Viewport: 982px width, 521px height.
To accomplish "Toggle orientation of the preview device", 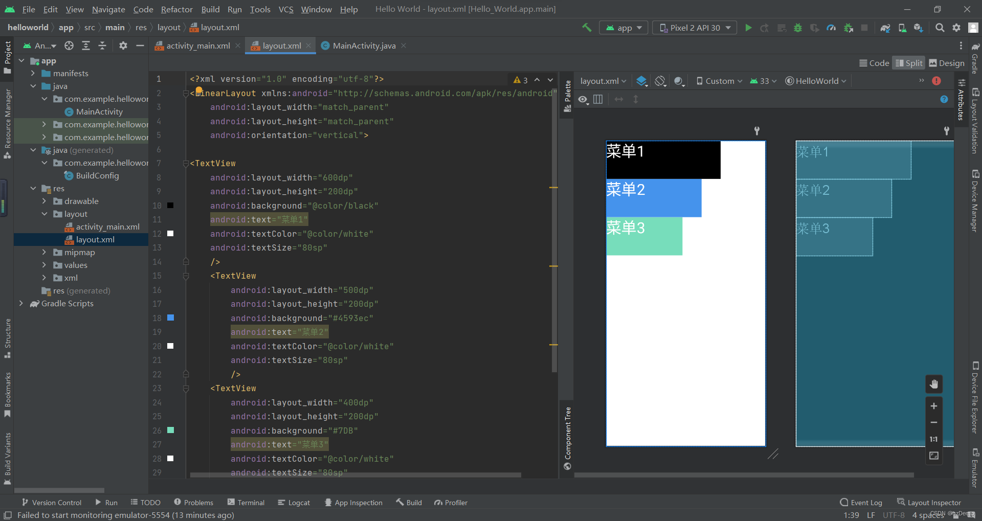I will click(x=660, y=81).
